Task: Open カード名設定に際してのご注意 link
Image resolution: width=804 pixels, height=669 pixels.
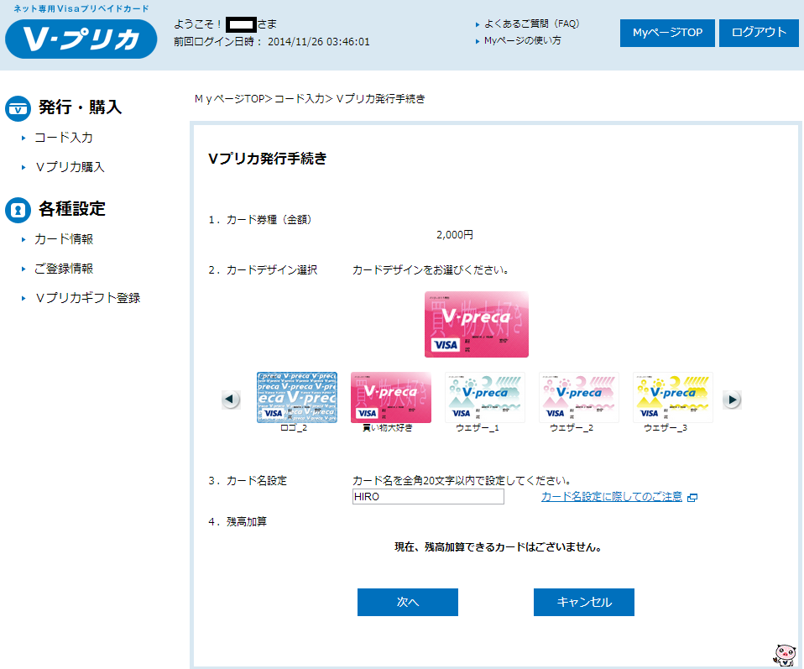Action: tap(612, 496)
